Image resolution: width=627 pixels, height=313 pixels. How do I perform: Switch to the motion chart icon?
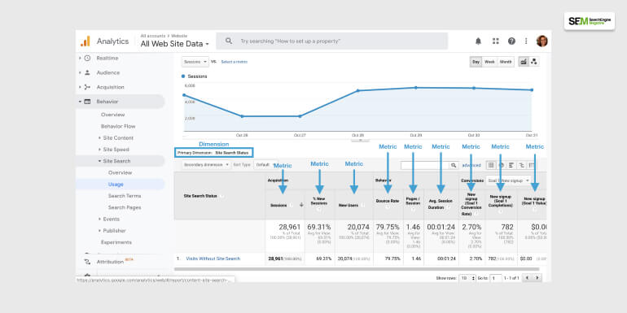click(534, 62)
